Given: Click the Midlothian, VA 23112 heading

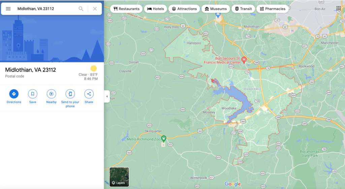Looking at the screenshot, I should 30,70.
